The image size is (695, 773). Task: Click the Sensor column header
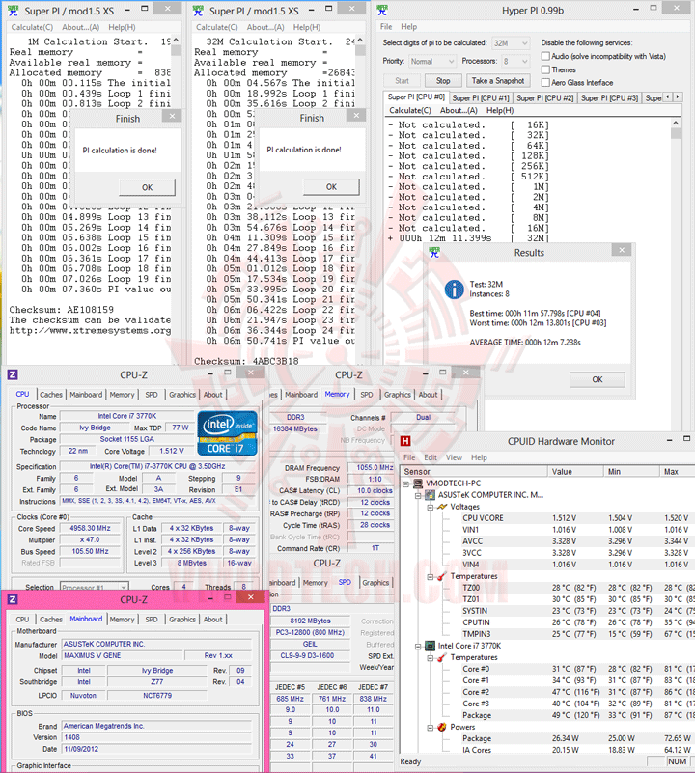click(474, 471)
